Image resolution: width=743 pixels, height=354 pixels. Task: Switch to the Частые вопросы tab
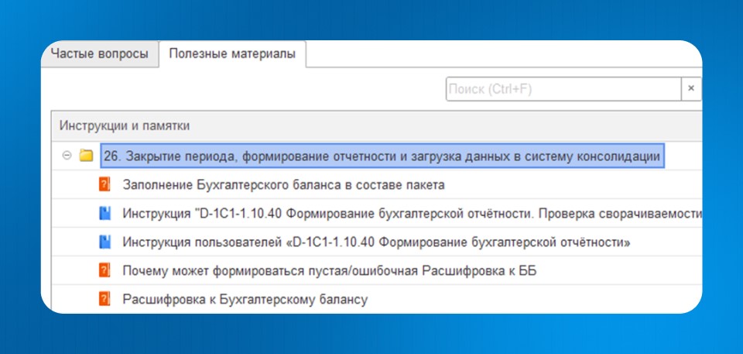click(100, 53)
